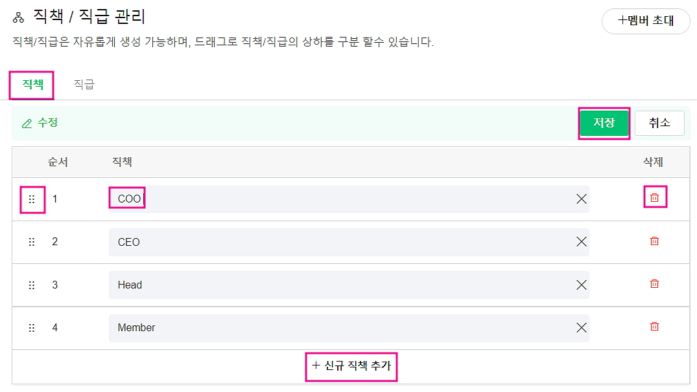Image resolution: width=697 pixels, height=392 pixels.
Task: Click the green 저장 button
Action: (604, 123)
